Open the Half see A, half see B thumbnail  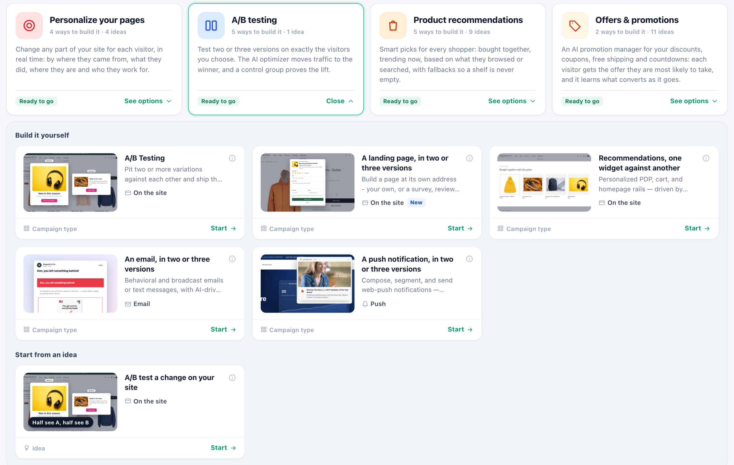(x=71, y=402)
